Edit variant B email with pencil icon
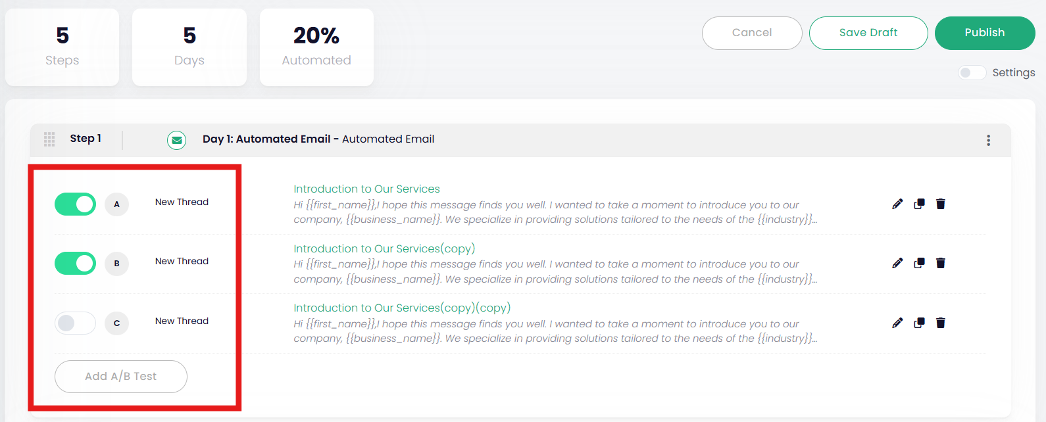 (897, 263)
